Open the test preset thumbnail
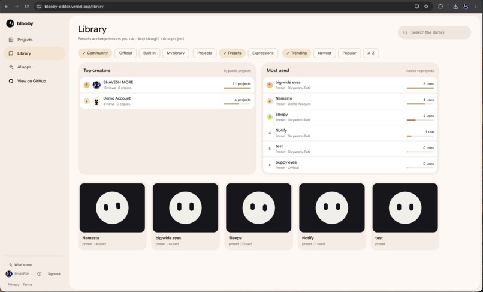The height and width of the screenshot is (292, 483). pos(405,208)
